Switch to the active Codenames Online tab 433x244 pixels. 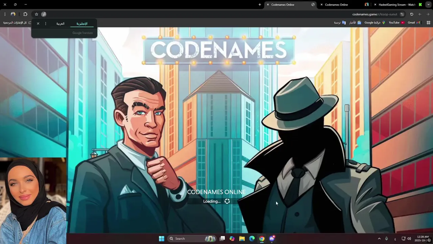(290, 5)
